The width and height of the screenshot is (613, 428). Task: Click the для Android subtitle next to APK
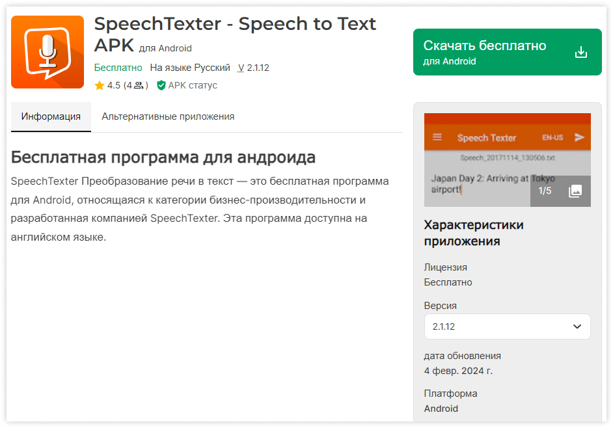(x=165, y=49)
